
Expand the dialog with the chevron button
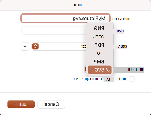(x=25, y=46)
